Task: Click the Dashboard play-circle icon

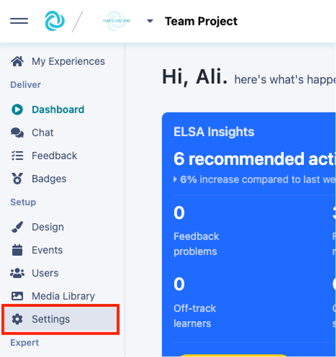Action: [17, 109]
